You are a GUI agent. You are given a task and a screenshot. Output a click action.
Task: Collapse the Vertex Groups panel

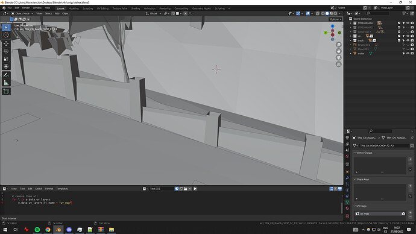point(364,153)
